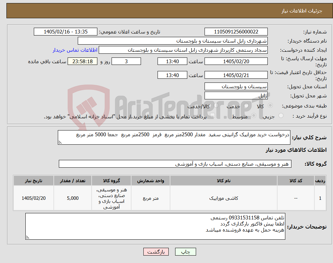The height and width of the screenshot is (263, 333).
Task: Click the کاشی موزاییک item name cell
Action: (223, 198)
